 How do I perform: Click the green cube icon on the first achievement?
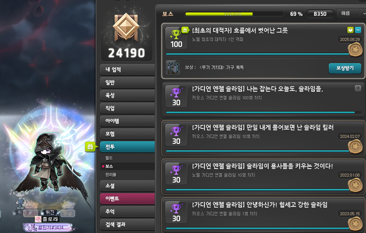[x=350, y=30]
